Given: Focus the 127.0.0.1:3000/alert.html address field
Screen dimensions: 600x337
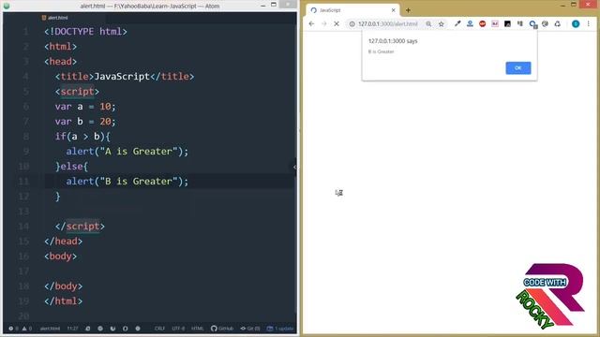Looking at the screenshot, I should (x=387, y=23).
